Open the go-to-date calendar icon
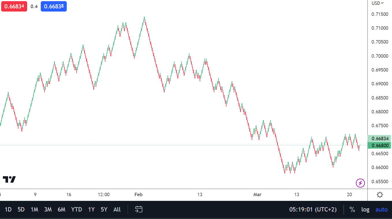392x219 pixels. click(x=139, y=209)
